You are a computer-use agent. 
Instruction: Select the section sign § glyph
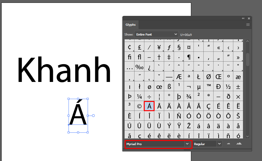tap(179, 47)
